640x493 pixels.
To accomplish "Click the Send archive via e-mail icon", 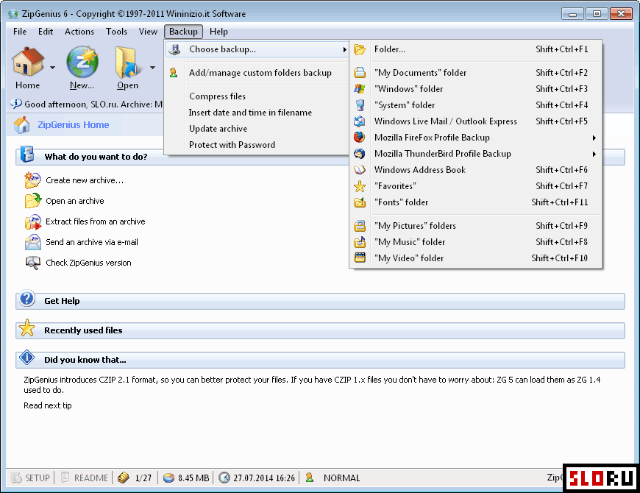I will (32, 242).
